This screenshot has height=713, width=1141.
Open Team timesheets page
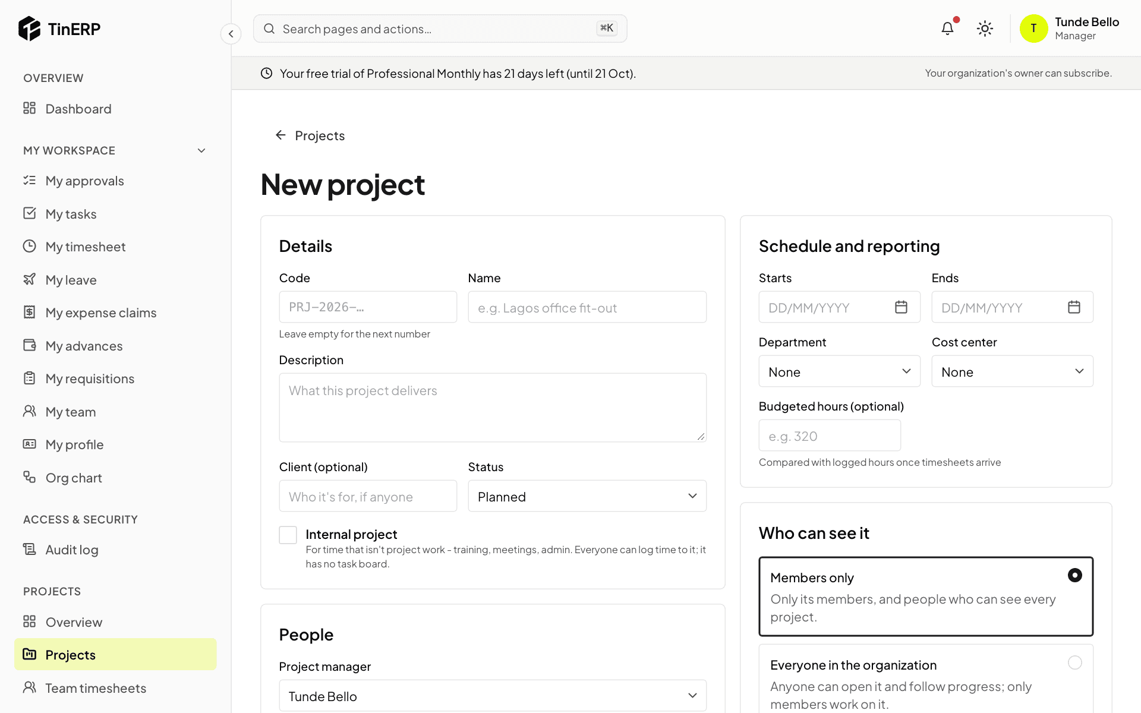pyautogui.click(x=115, y=688)
